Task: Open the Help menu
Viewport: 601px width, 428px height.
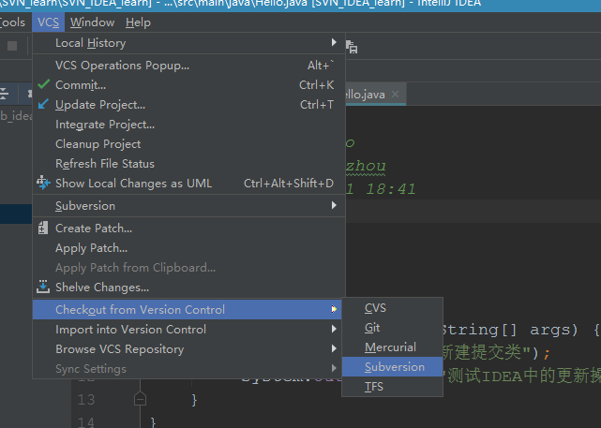Action: point(138,22)
